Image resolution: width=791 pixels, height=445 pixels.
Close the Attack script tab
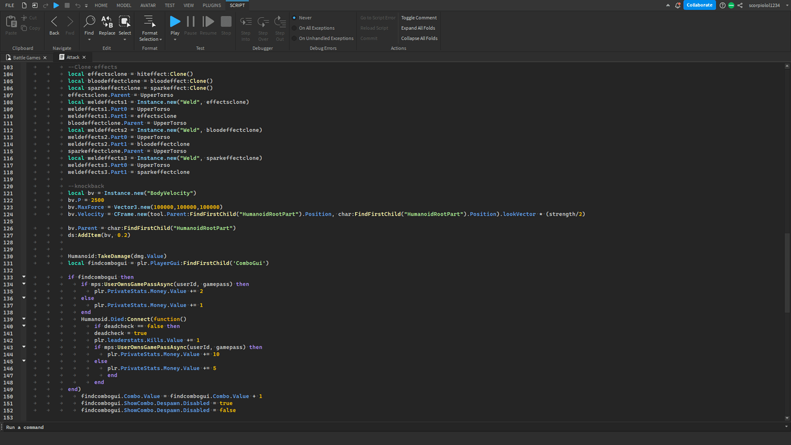84,57
